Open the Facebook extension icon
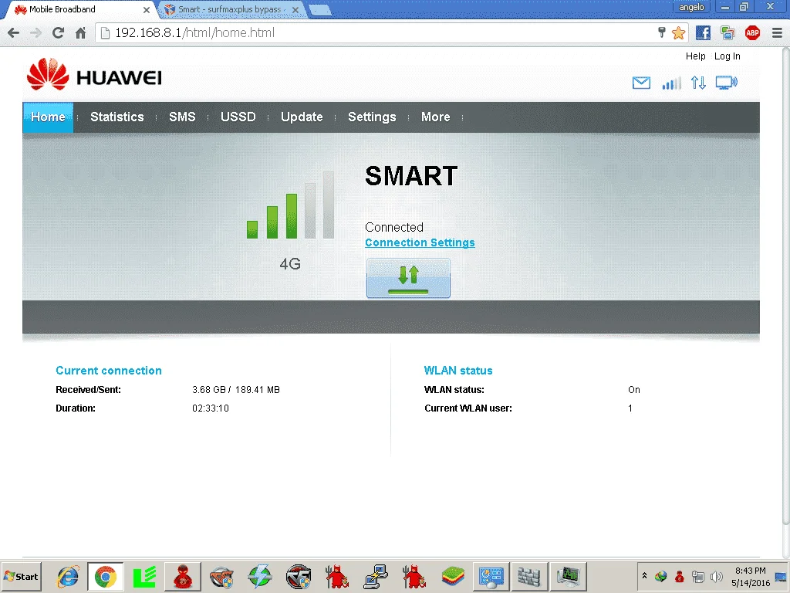Image resolution: width=790 pixels, height=593 pixels. pyautogui.click(x=703, y=32)
